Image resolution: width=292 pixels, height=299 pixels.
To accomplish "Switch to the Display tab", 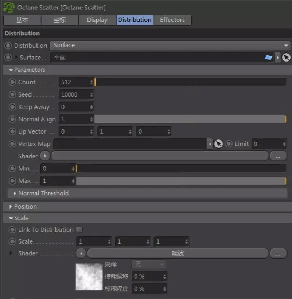I will click(97, 20).
